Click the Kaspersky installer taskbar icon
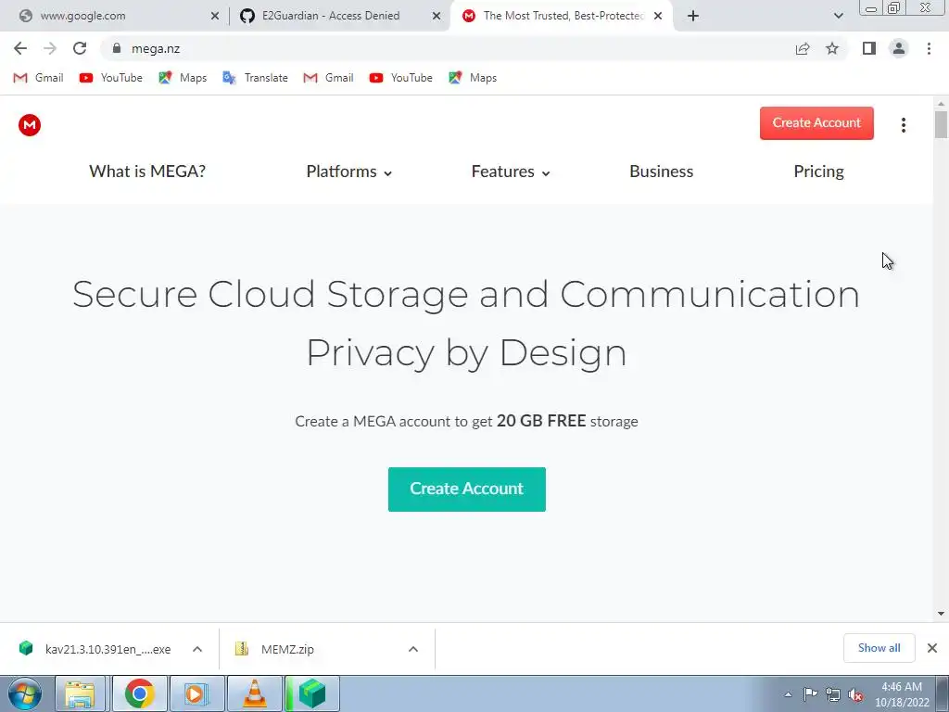The height and width of the screenshot is (712, 949). coord(312,693)
